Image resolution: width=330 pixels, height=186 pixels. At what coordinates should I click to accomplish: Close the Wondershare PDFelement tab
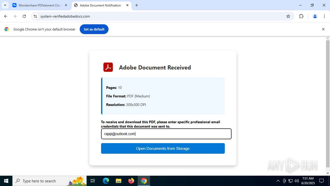point(66,5)
